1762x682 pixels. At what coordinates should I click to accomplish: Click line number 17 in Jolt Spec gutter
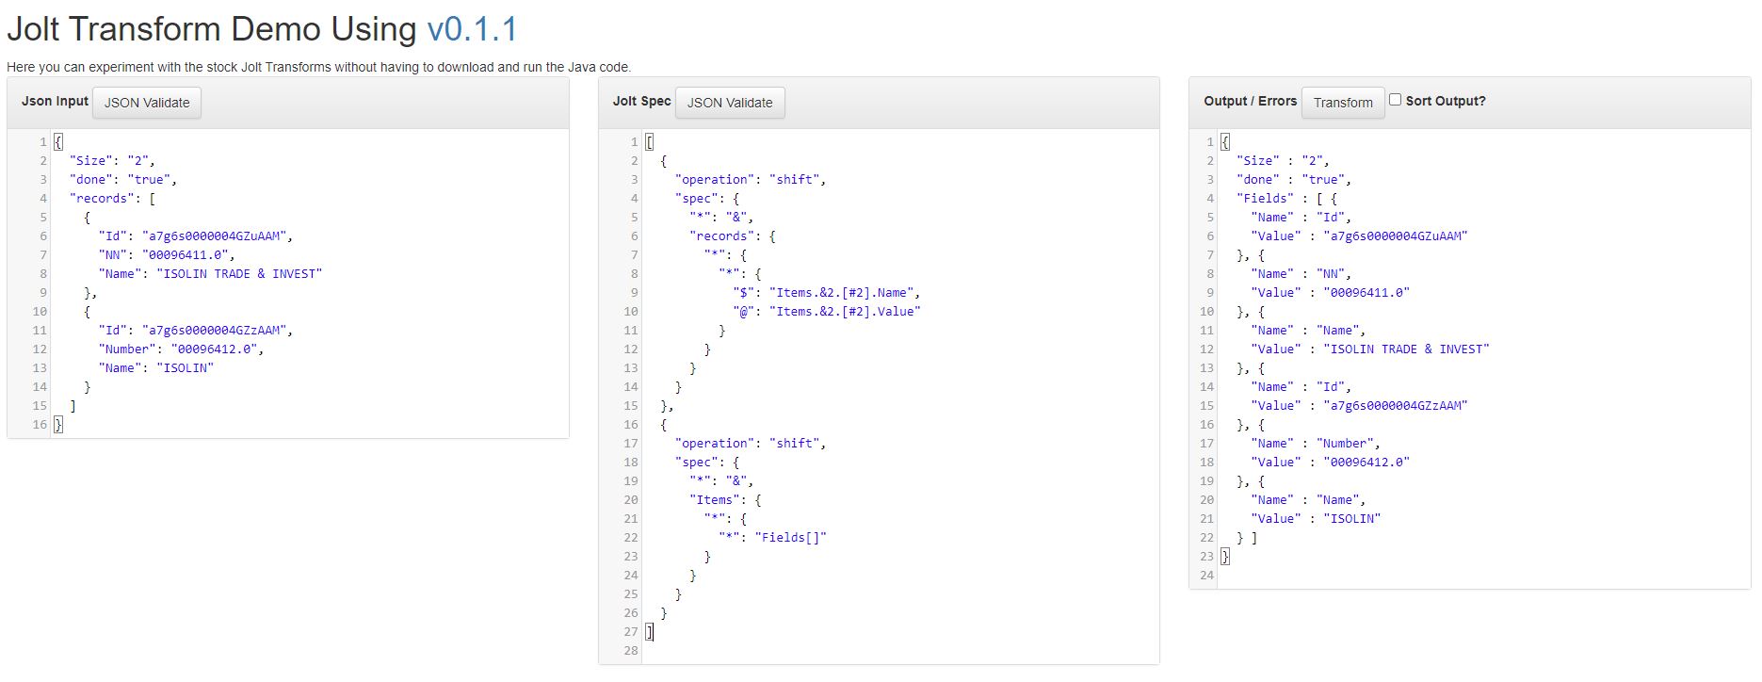[630, 443]
